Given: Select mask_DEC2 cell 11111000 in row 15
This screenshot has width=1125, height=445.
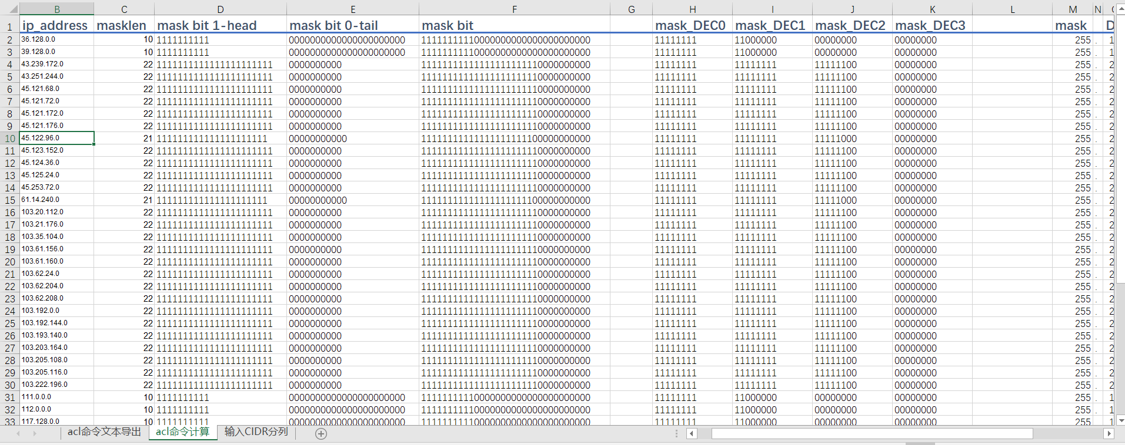Looking at the screenshot, I should tap(853, 200).
